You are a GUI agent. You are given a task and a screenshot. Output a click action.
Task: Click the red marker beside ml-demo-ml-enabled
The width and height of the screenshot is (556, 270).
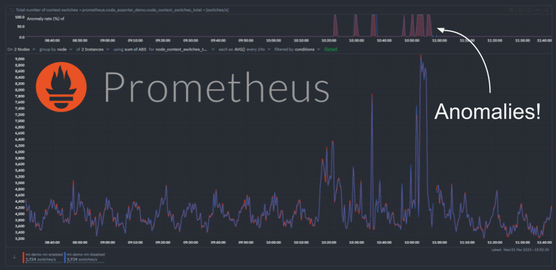click(x=23, y=257)
